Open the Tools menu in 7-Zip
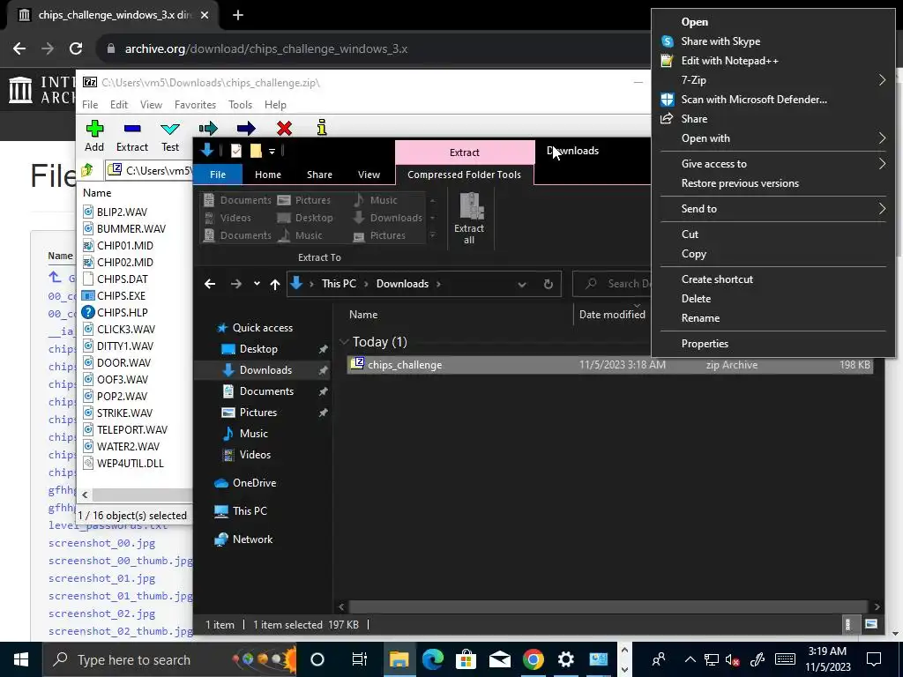 click(240, 105)
